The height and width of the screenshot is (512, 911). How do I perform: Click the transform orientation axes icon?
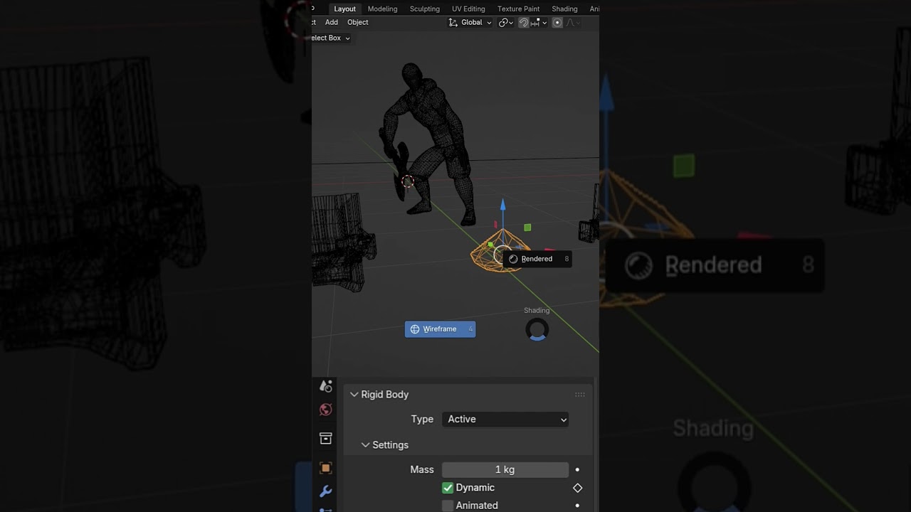453,22
